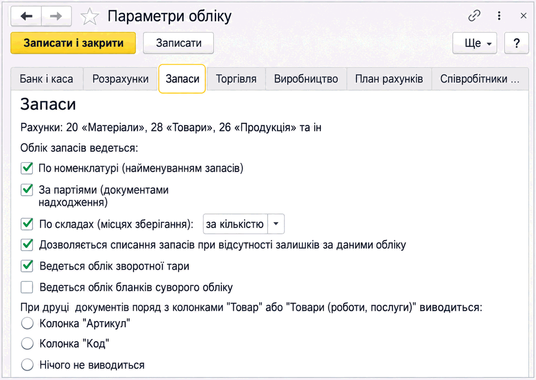Click the Параметри обліку title
This screenshot has width=536, height=380.
[170, 16]
